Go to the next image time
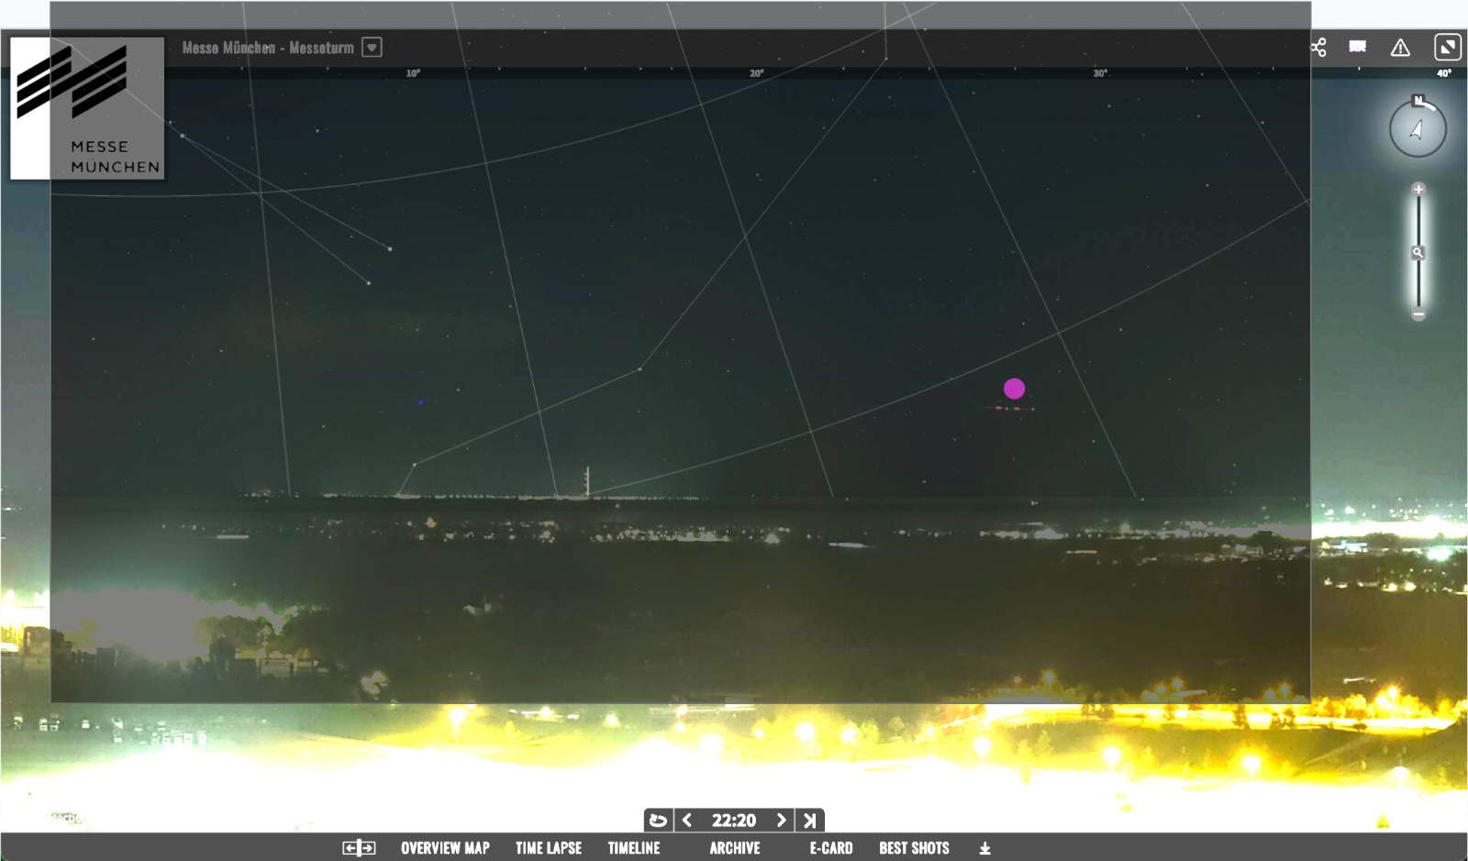The height and width of the screenshot is (861, 1468). [x=781, y=821]
